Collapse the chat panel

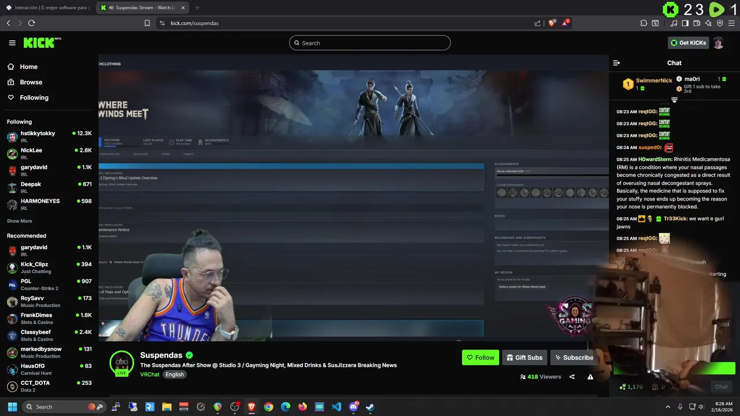tap(616, 63)
